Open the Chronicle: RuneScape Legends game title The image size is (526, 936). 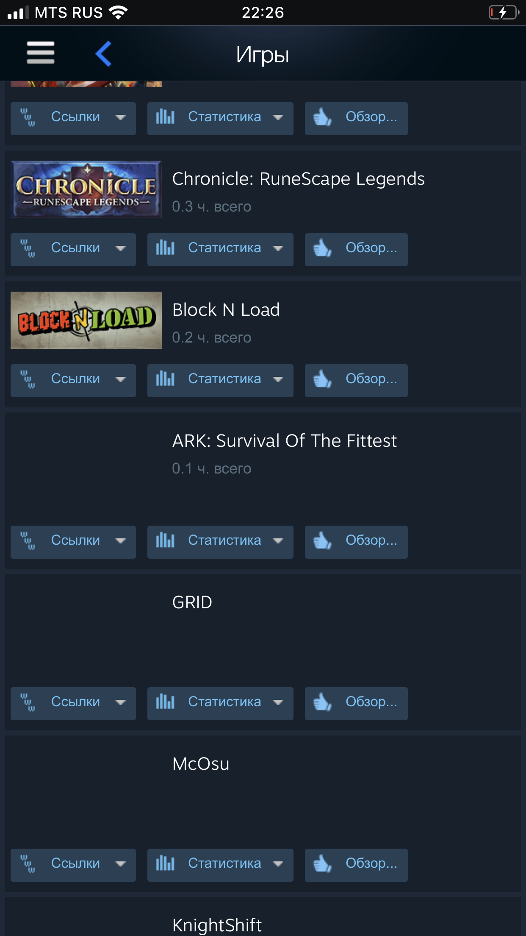[x=298, y=179]
